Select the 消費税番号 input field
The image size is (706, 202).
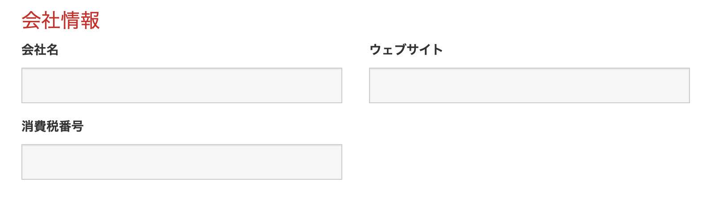pyautogui.click(x=181, y=162)
